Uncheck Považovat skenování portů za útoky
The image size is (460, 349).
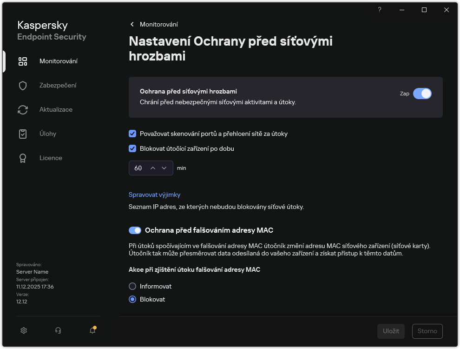point(132,134)
